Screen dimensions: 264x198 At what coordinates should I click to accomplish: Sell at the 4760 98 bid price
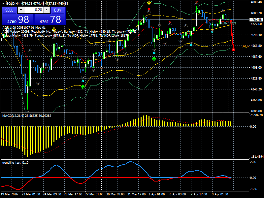[x=18, y=19]
